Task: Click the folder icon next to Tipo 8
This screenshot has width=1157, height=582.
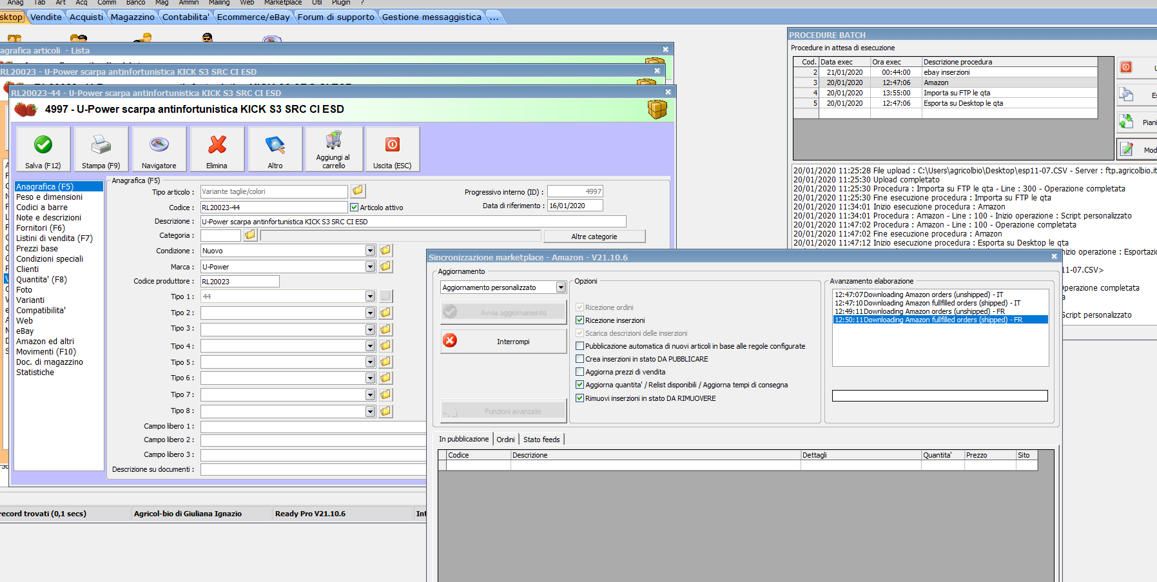Action: coord(385,411)
